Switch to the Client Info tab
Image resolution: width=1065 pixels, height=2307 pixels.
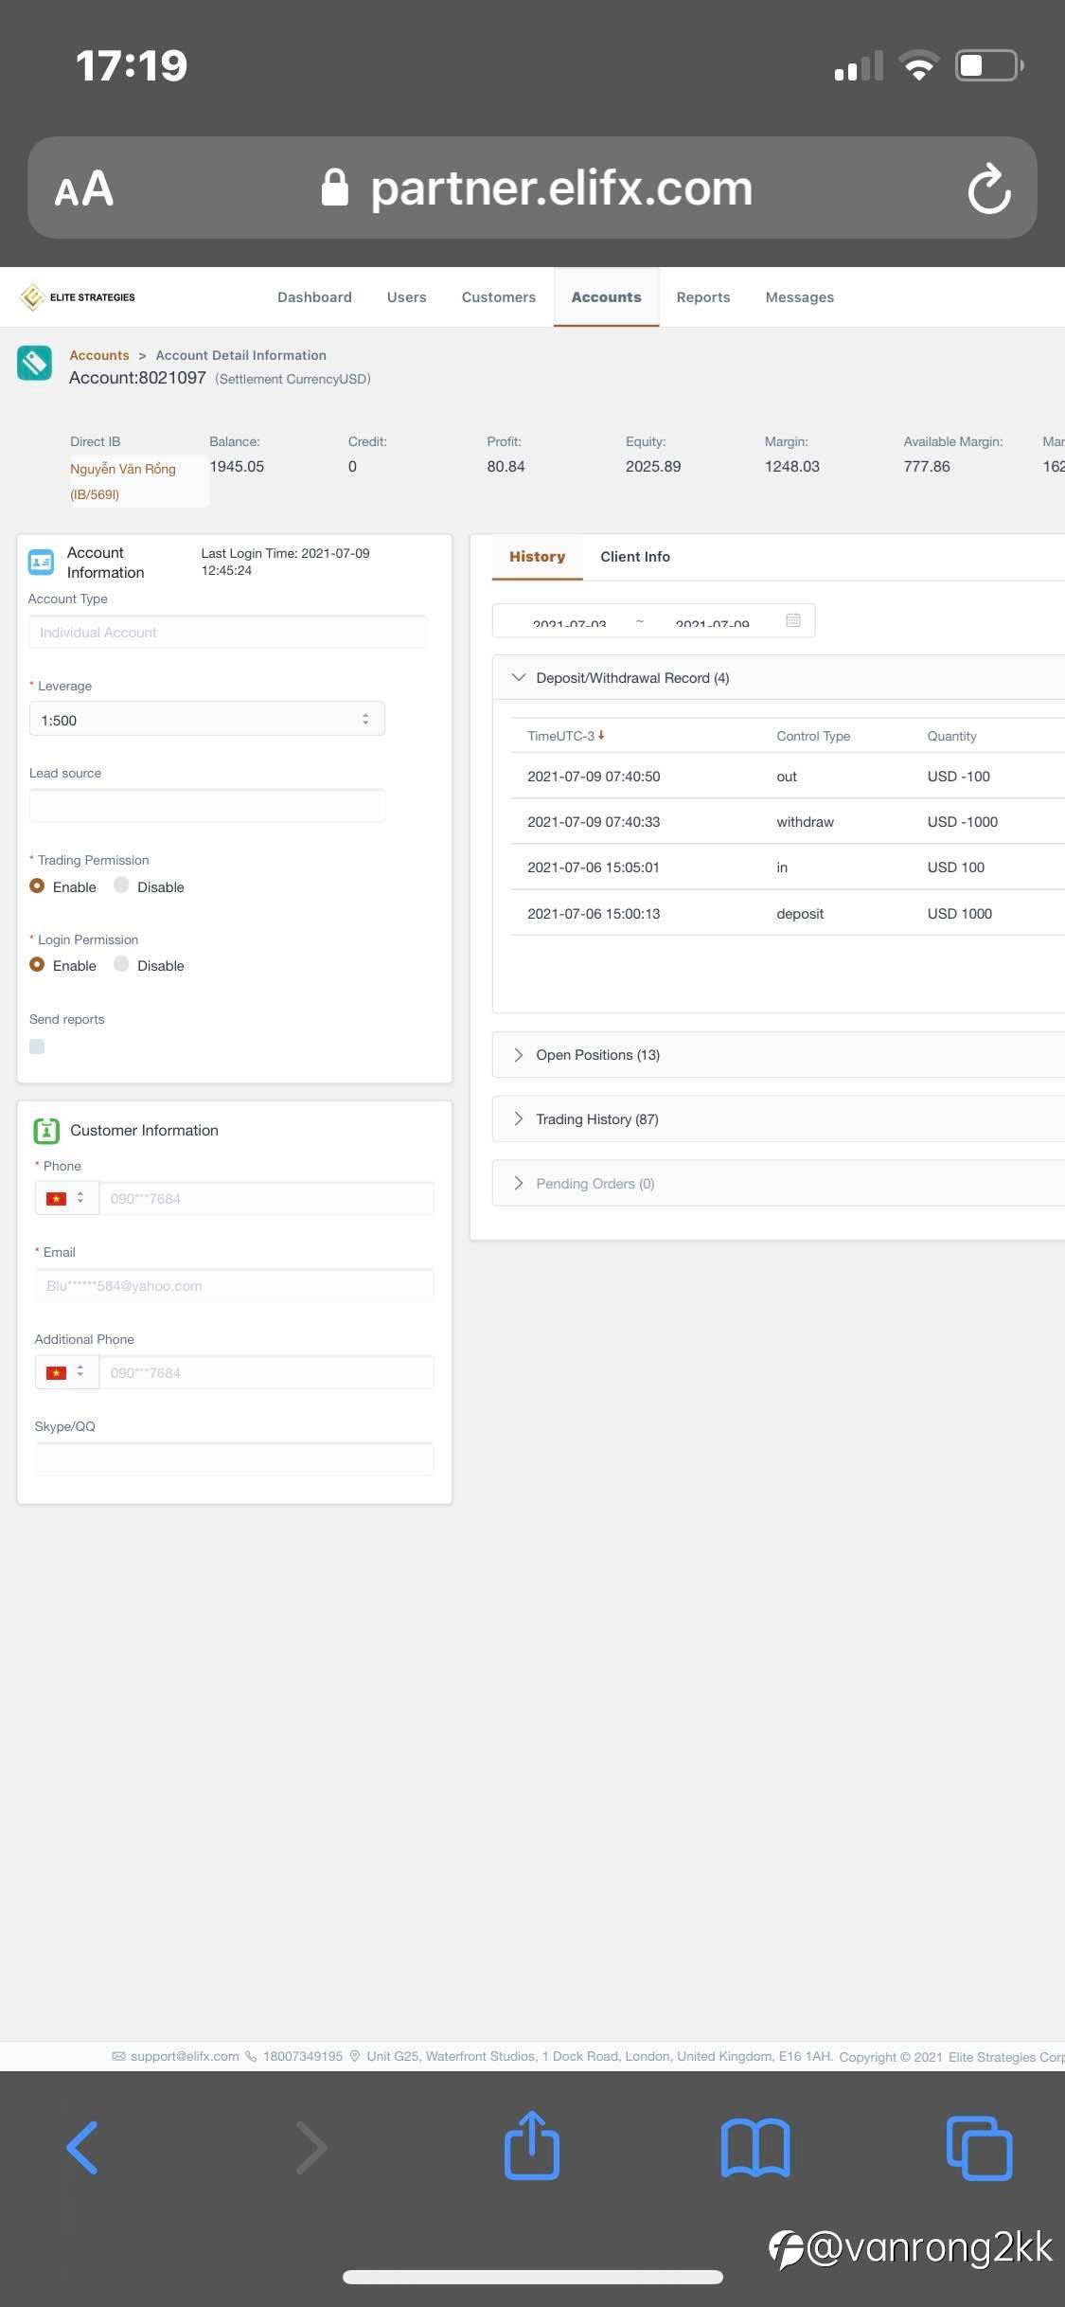coord(635,557)
